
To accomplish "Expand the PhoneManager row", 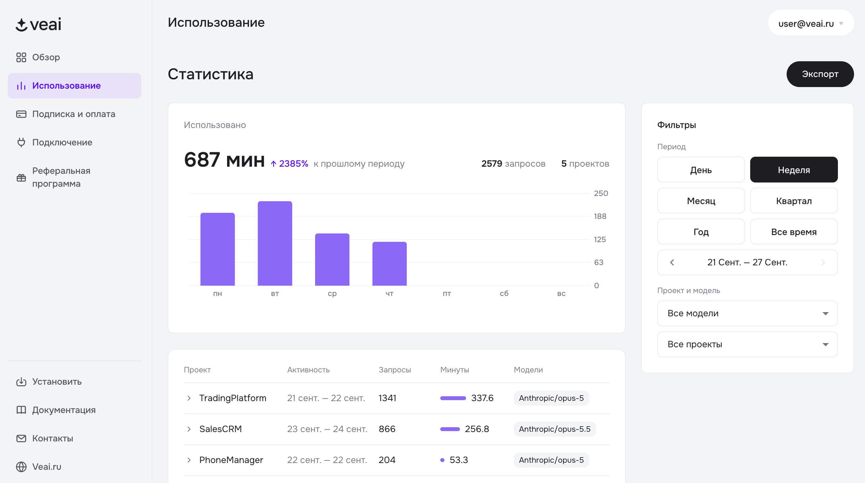I will point(189,460).
